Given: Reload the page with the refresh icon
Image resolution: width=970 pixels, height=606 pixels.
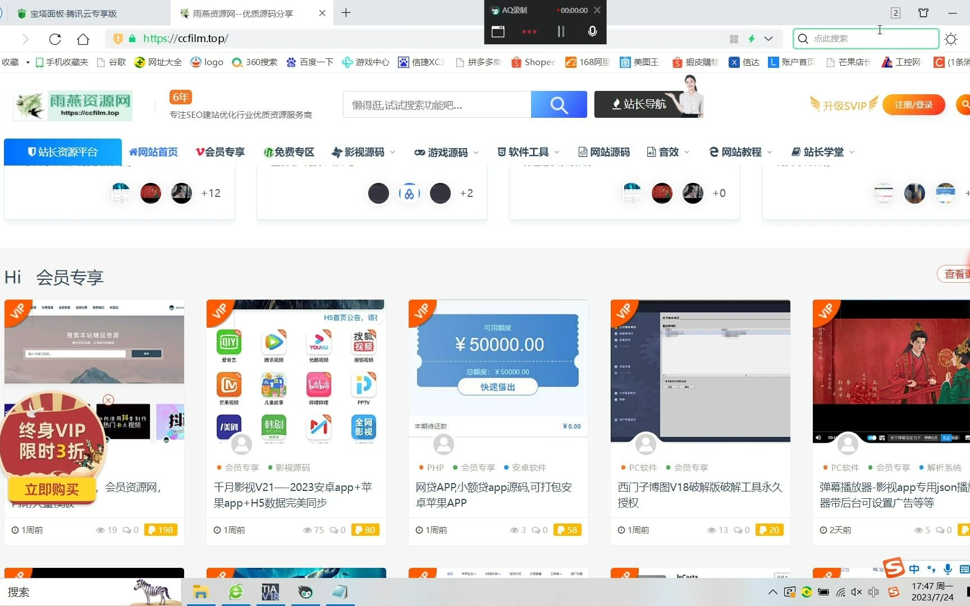Looking at the screenshot, I should [55, 39].
